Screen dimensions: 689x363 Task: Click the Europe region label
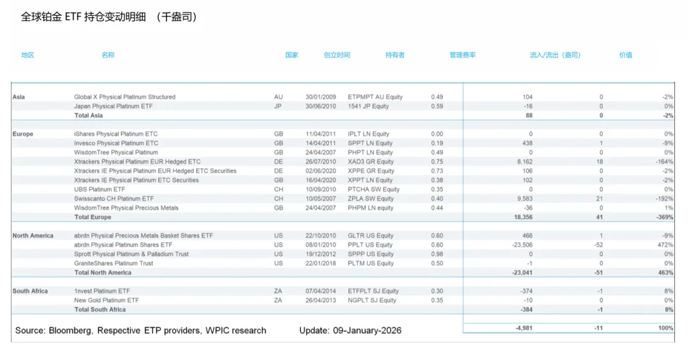(23, 134)
